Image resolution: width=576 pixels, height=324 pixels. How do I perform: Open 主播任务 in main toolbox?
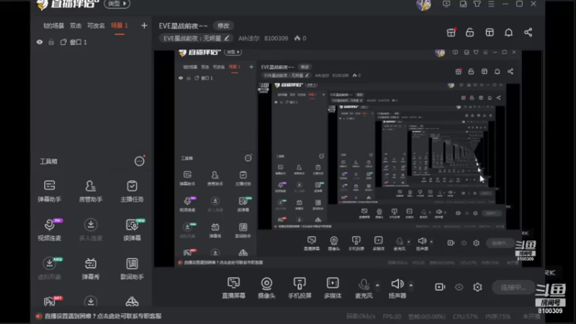(132, 191)
